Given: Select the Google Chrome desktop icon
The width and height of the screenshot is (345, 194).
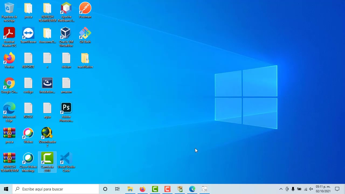Looking at the screenshot, I should coord(9,86).
